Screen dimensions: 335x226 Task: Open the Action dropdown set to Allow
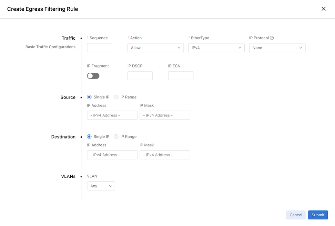point(155,48)
